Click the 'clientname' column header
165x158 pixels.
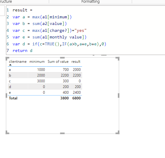point(18,62)
